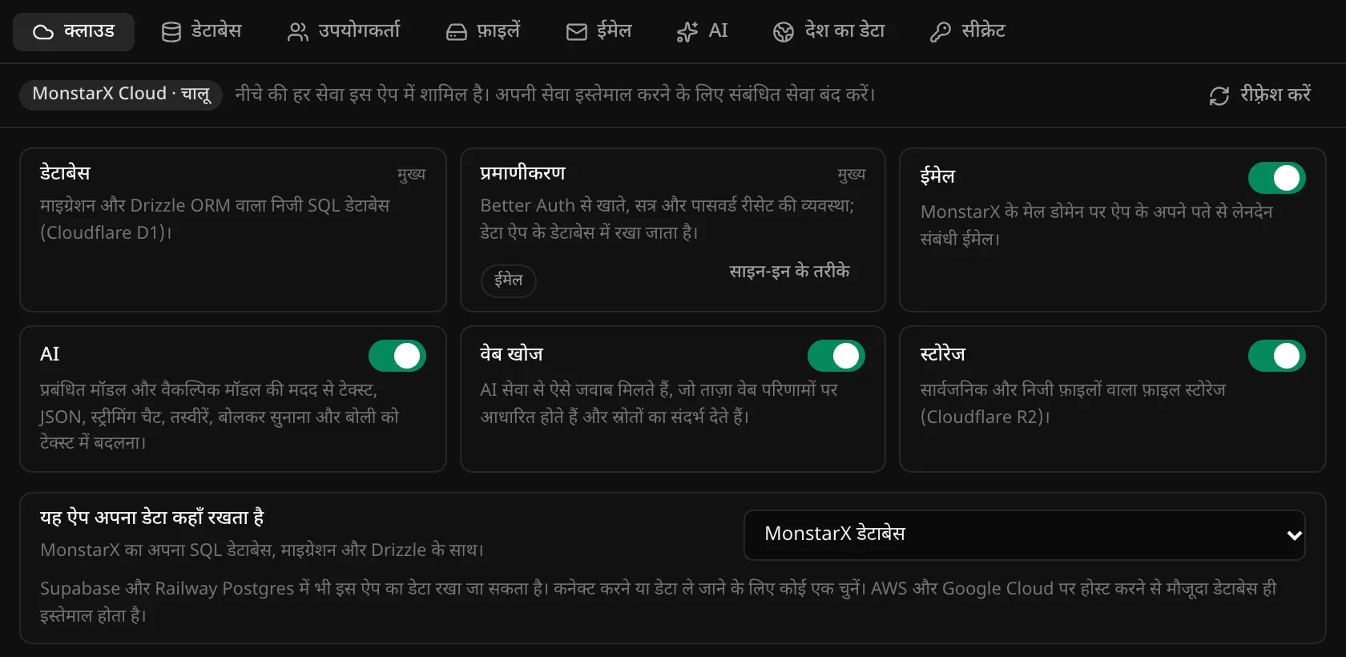The width and height of the screenshot is (1346, 657).
Task: Toggle the स्टोरेज service switch
Action: click(1277, 356)
